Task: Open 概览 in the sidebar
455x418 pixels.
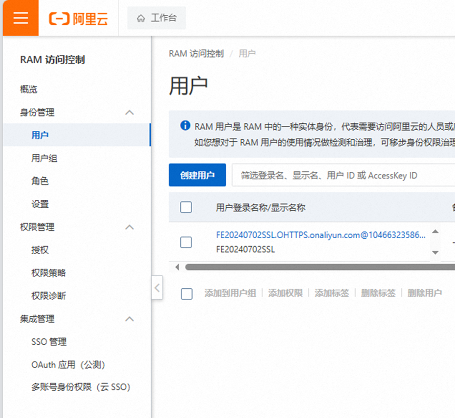Action: click(x=29, y=89)
